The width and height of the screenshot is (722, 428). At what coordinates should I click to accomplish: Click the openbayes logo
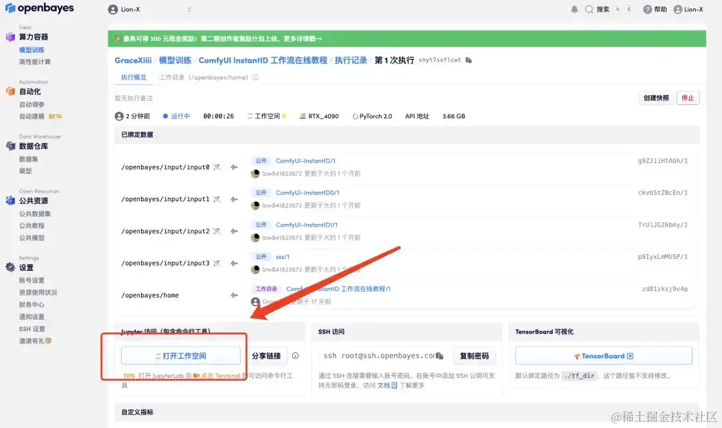point(39,8)
